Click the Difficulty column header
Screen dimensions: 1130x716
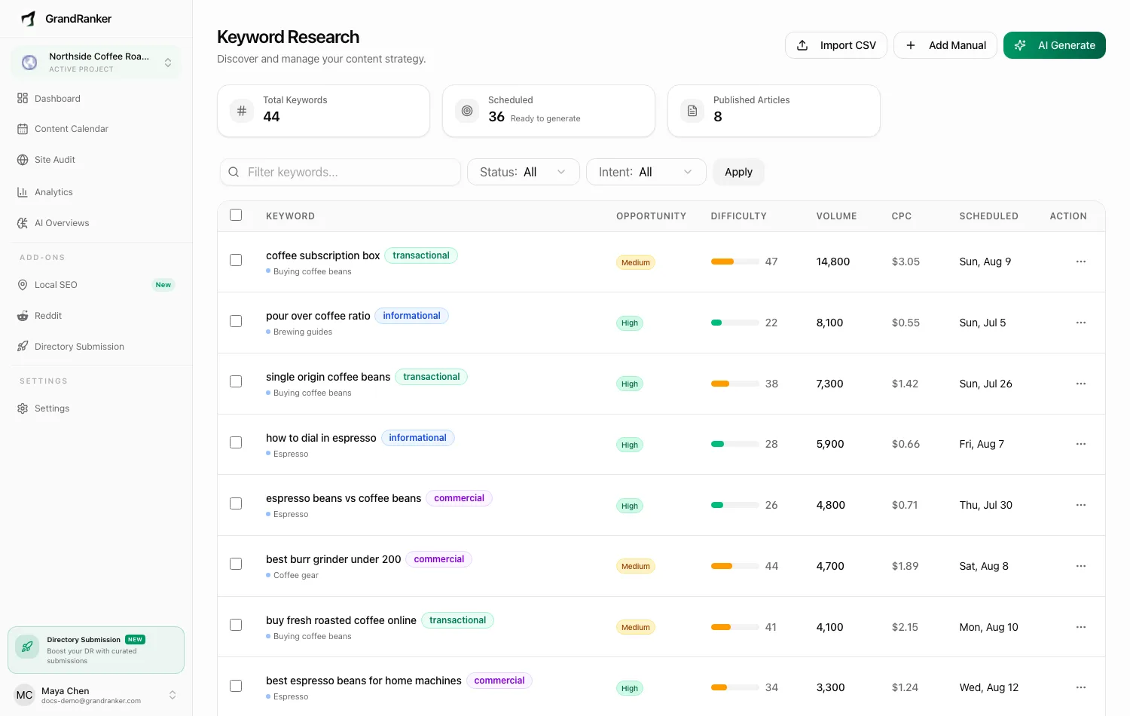[x=738, y=216]
